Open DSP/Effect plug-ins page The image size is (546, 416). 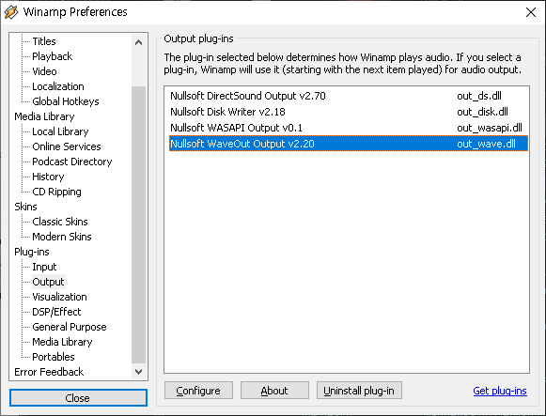[x=56, y=312]
